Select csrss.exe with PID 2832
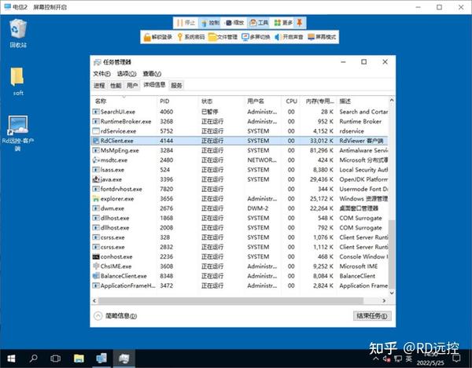The image size is (472, 368). 112,247
